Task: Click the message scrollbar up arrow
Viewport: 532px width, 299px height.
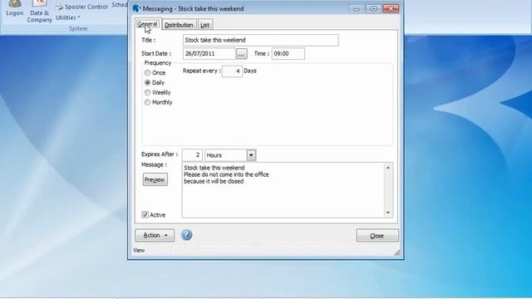Action: coord(388,168)
